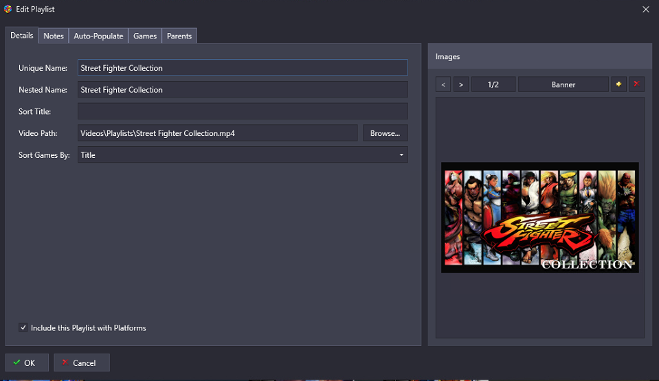Click the Images panel header
The height and width of the screenshot is (381, 659).
539,56
